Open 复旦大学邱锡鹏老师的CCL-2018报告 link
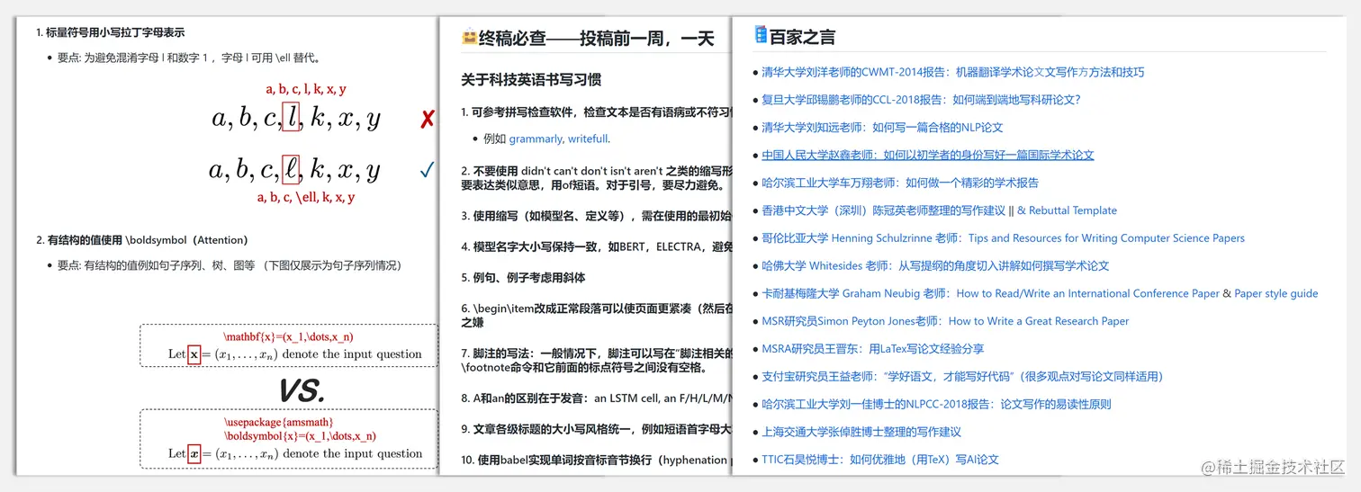The height and width of the screenshot is (492, 1361). pyautogui.click(x=920, y=100)
